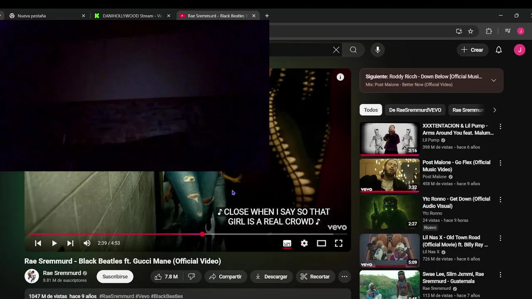
Task: Switch to theater mode view
Action: click(x=321, y=243)
